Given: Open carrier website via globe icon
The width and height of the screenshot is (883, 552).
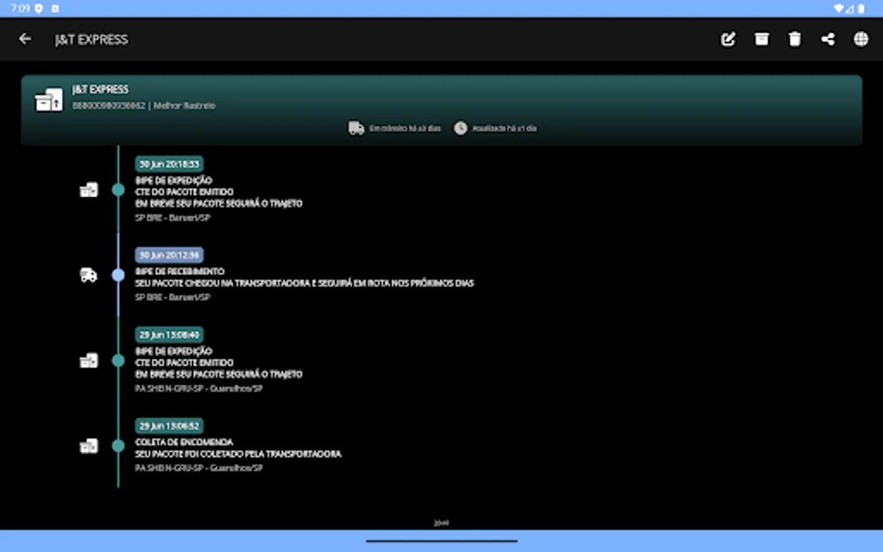Looking at the screenshot, I should 861,39.
